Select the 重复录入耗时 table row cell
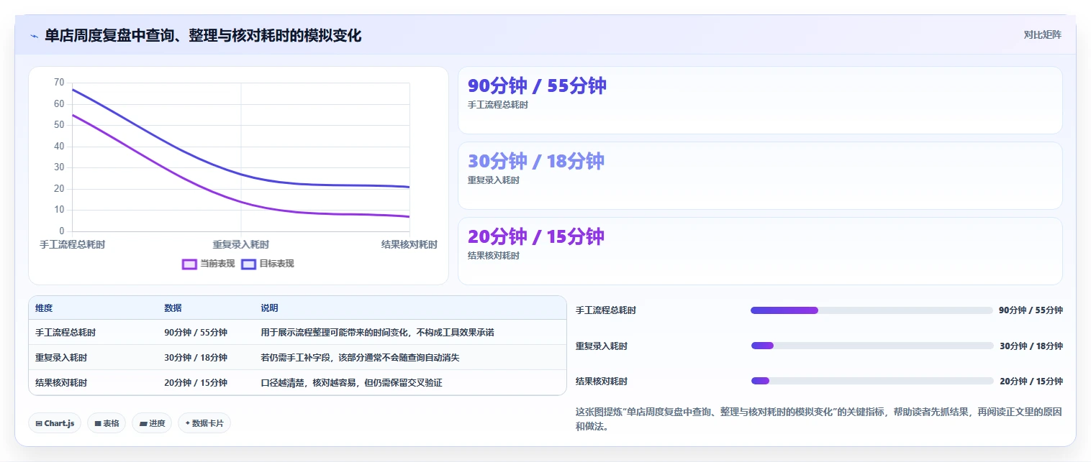This screenshot has height=462, width=1091. click(61, 357)
